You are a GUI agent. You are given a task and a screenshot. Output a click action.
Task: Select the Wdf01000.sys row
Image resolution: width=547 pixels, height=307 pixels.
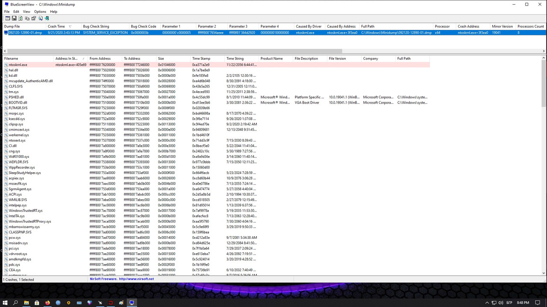point(216,156)
